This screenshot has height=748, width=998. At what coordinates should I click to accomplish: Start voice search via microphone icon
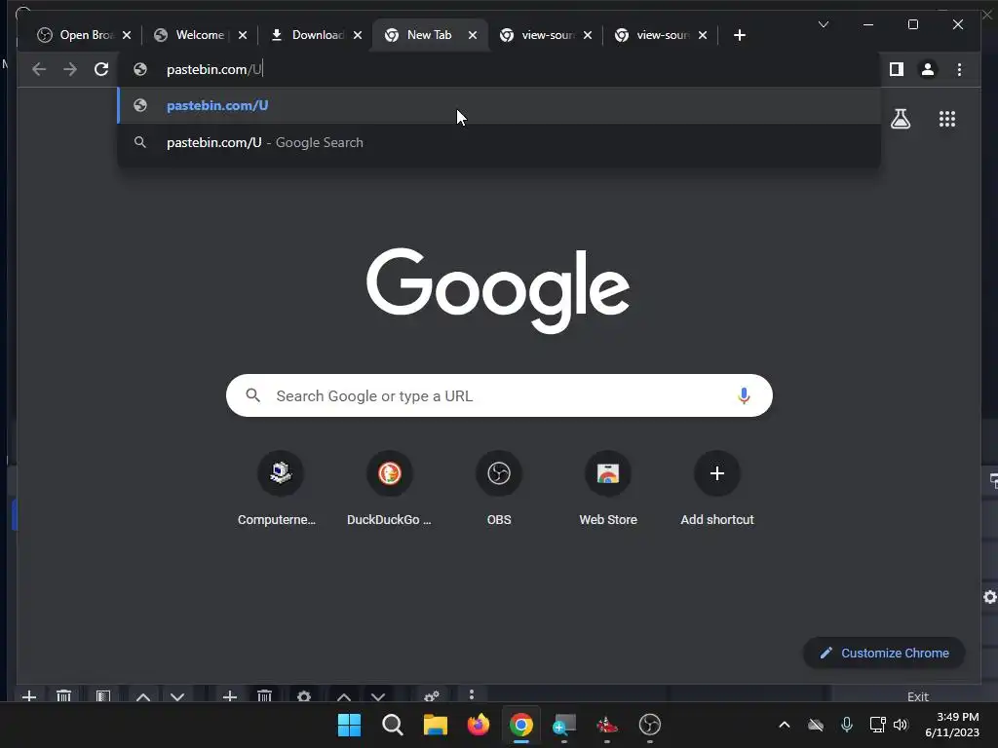[744, 395]
